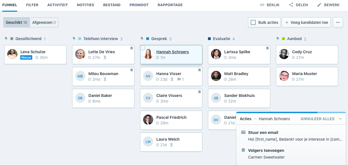Tick the Bulk acties checkbox
Viewport: 348px width, 165px height.
pyautogui.click(x=253, y=22)
